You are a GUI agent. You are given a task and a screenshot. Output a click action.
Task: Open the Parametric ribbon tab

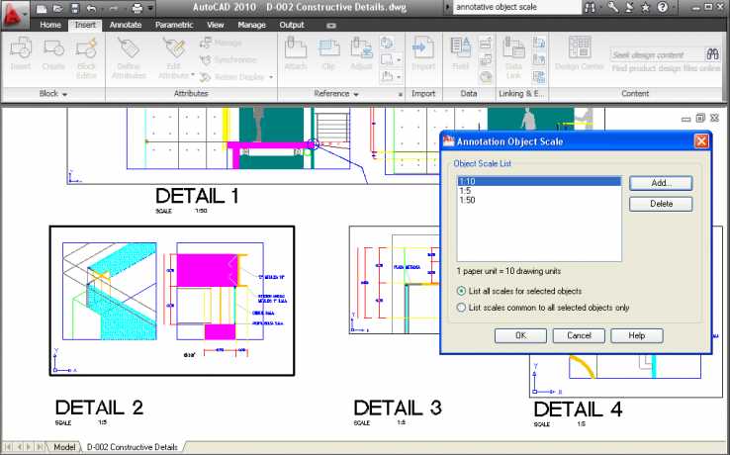[x=174, y=25]
